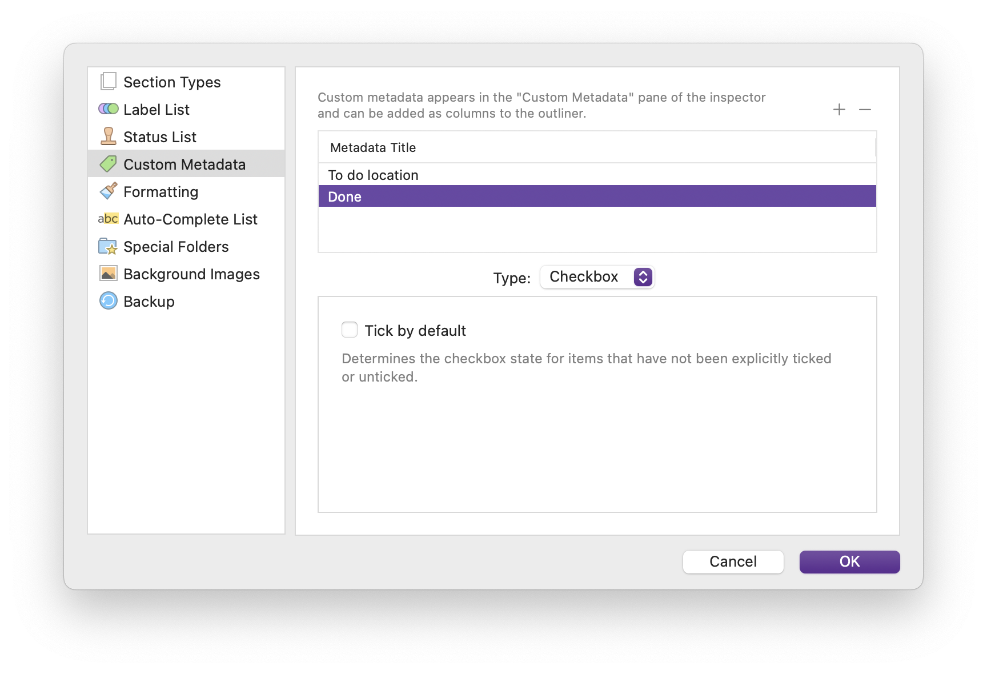Select the To do location metadata row
This screenshot has width=987, height=674.
point(597,175)
